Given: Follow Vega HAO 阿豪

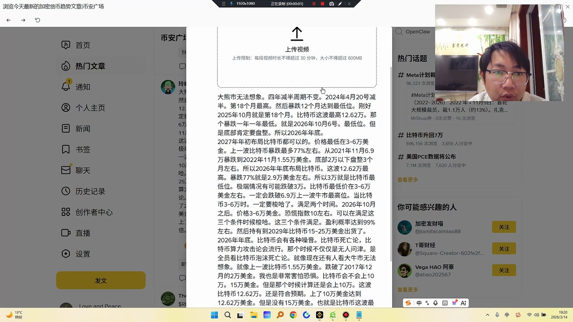Looking at the screenshot, I should point(504,270).
